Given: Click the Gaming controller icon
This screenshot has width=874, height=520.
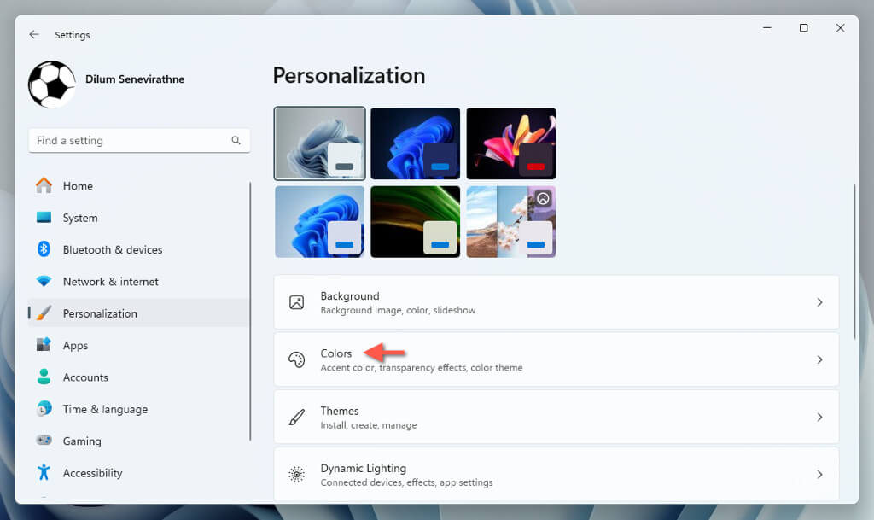Looking at the screenshot, I should [44, 441].
